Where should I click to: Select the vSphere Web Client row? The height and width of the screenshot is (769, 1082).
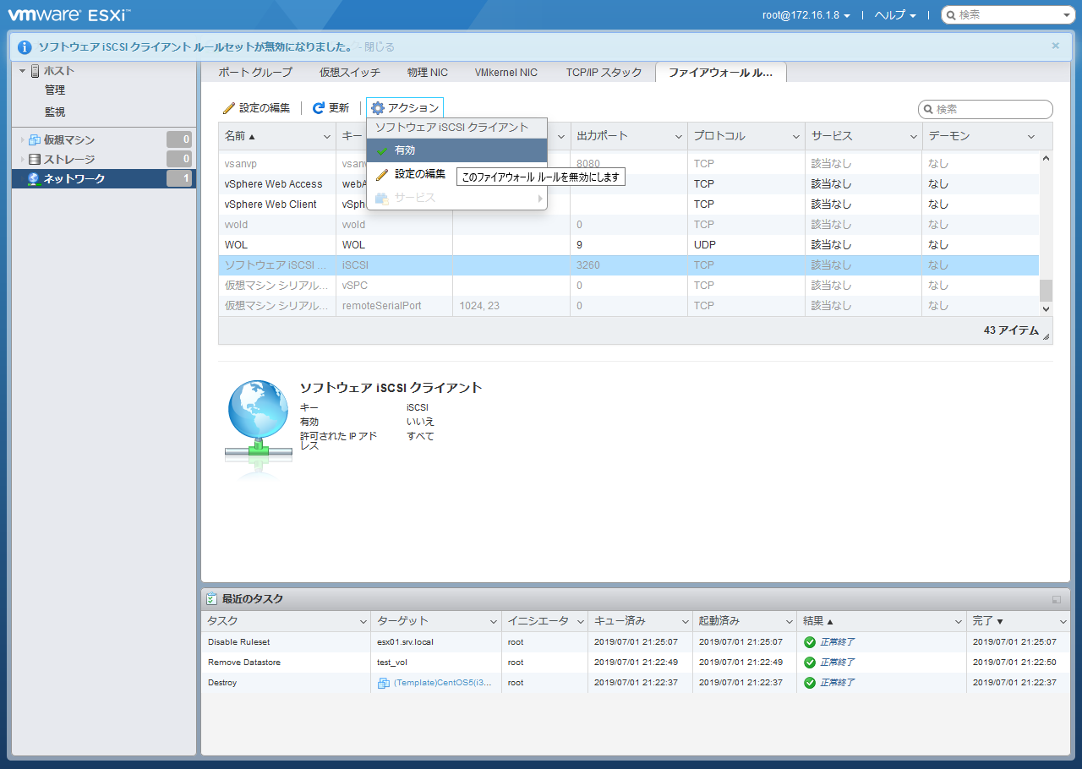629,205
